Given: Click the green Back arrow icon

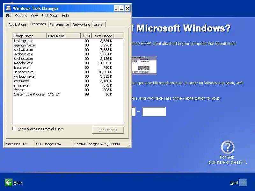Looking at the screenshot, I should [9, 182].
